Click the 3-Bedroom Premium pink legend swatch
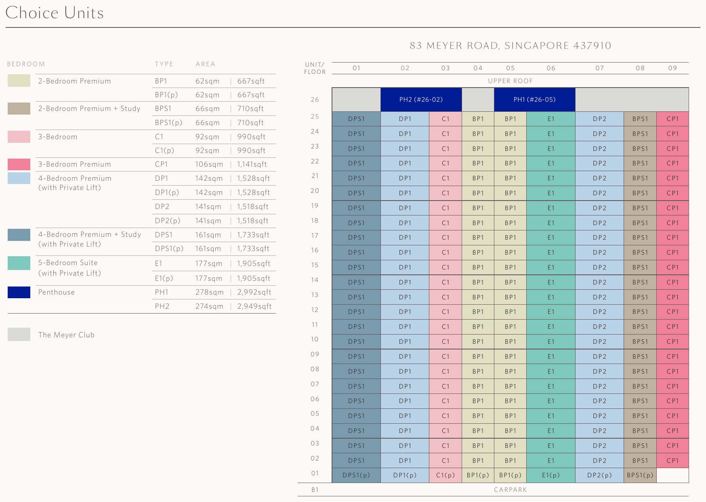706x502 pixels. [x=19, y=164]
